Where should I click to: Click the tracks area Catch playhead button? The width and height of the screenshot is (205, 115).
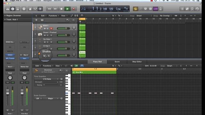click(82, 16)
